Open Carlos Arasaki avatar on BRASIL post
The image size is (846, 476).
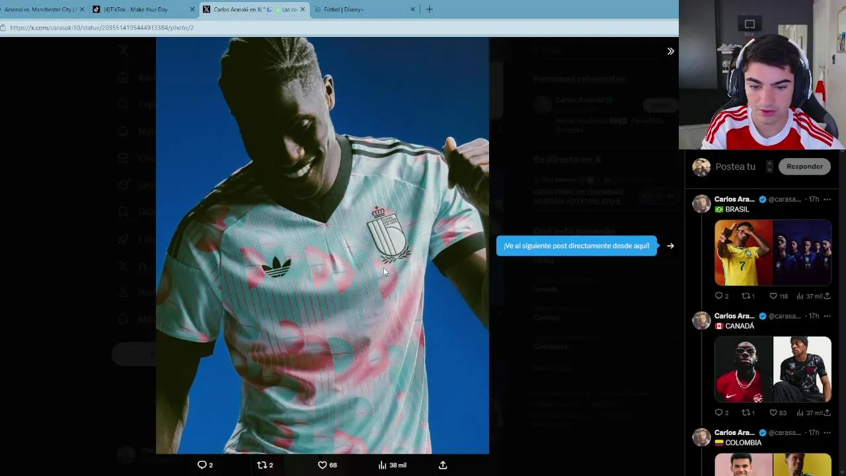[x=701, y=204]
